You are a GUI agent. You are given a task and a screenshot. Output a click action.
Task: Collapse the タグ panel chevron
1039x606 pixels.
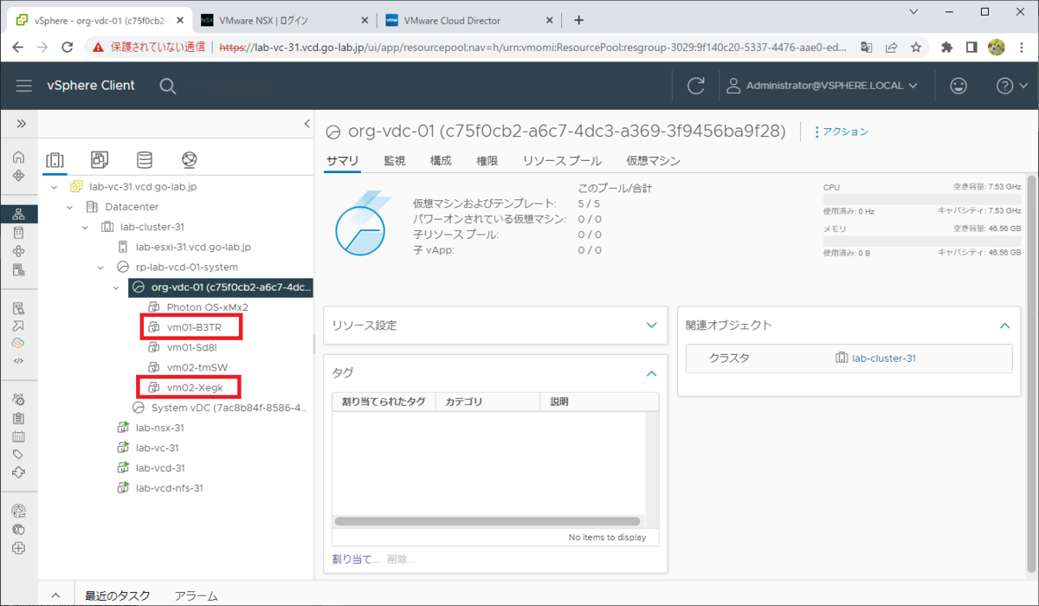point(652,373)
